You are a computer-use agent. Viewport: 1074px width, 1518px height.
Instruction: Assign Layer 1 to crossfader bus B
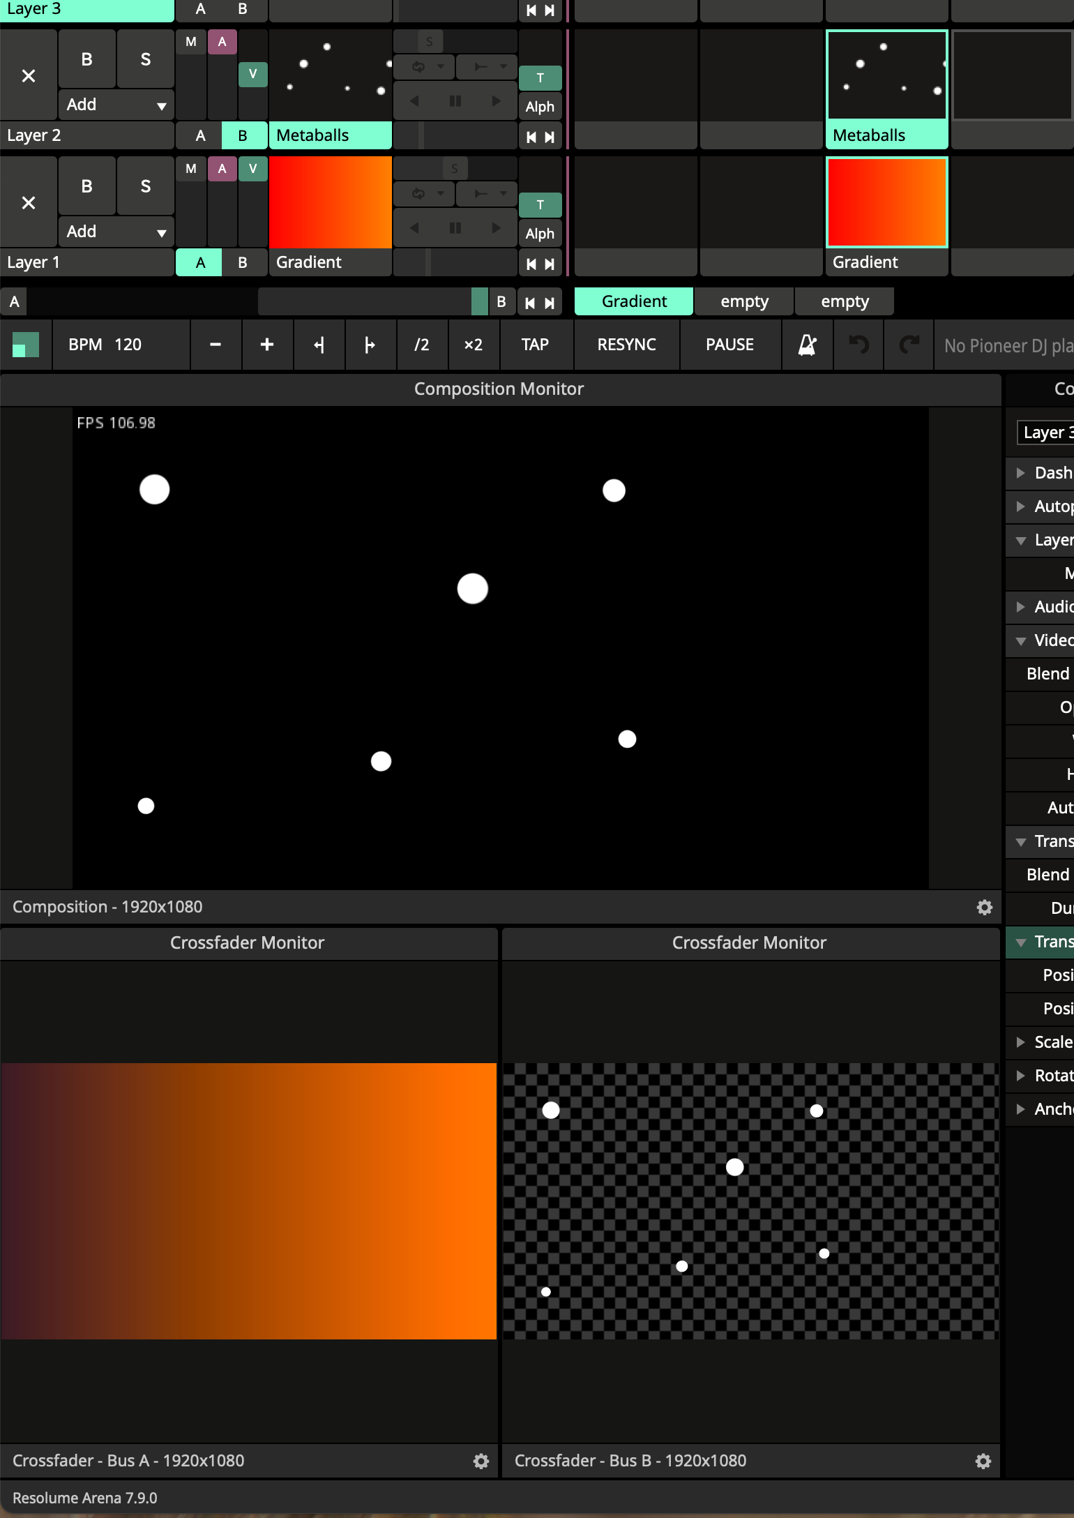[243, 262]
